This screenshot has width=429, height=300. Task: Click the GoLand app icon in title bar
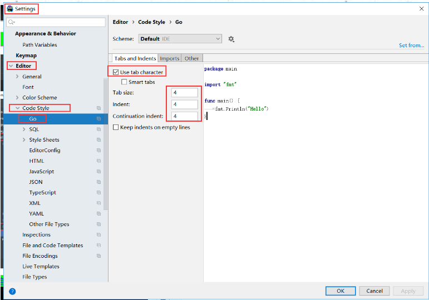tap(10, 9)
